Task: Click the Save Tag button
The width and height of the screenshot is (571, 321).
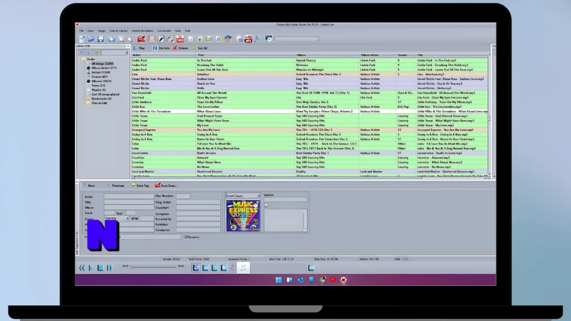Action: coord(140,186)
